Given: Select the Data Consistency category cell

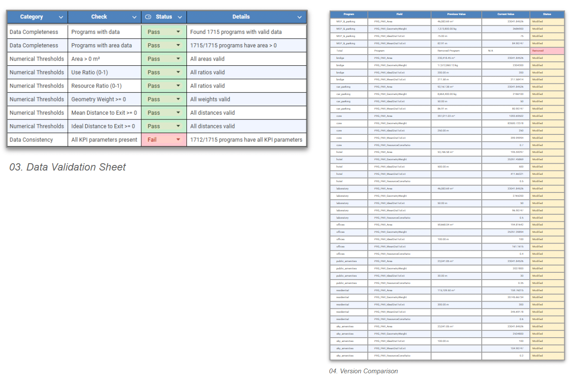Looking at the screenshot, I should (x=37, y=140).
